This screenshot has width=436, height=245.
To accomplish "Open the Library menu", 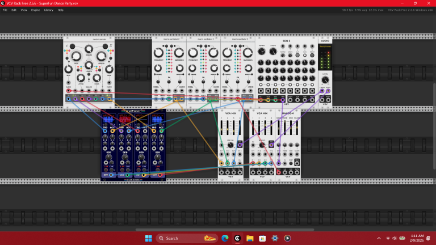I will point(49,10).
